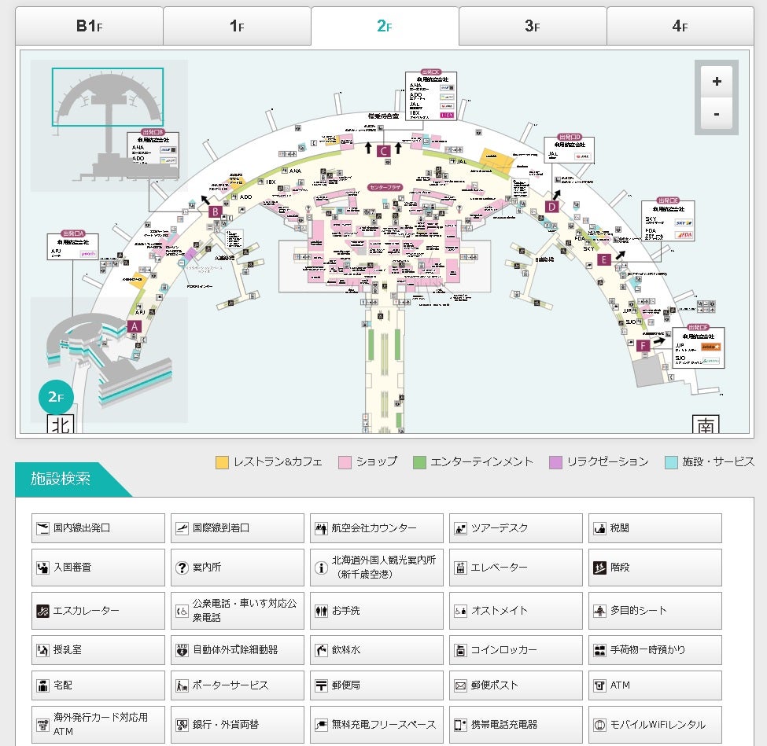Image resolution: width=767 pixels, height=746 pixels.
Task: Open the 郵便局 post office facility icon
Action: [375, 685]
